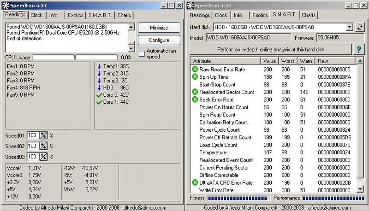
Task: Open the Charts tab in left window
Action: [124, 15]
